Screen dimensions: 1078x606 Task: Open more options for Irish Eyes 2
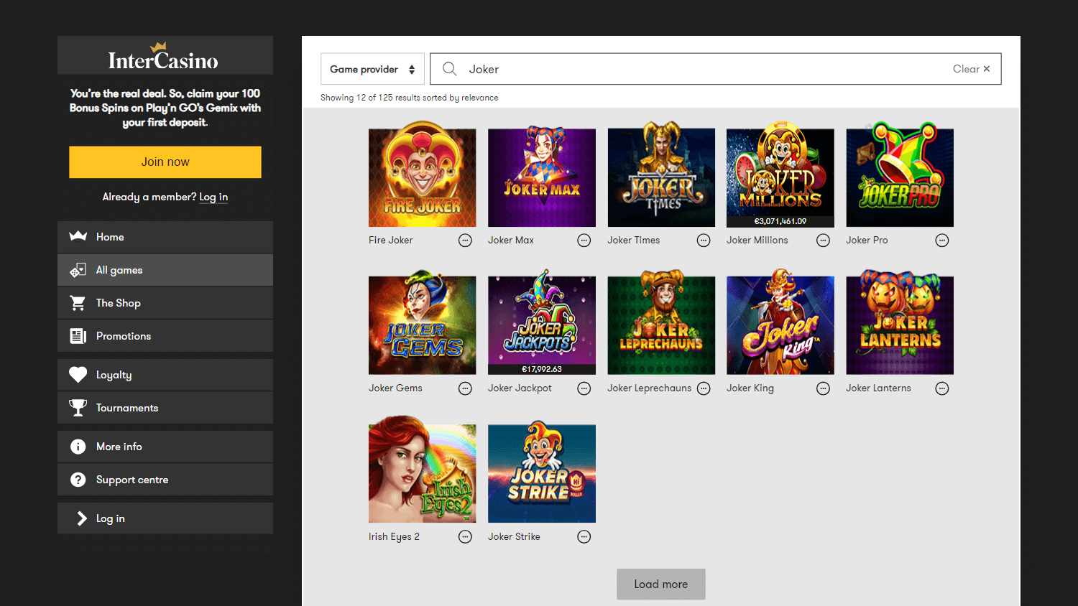(x=465, y=536)
